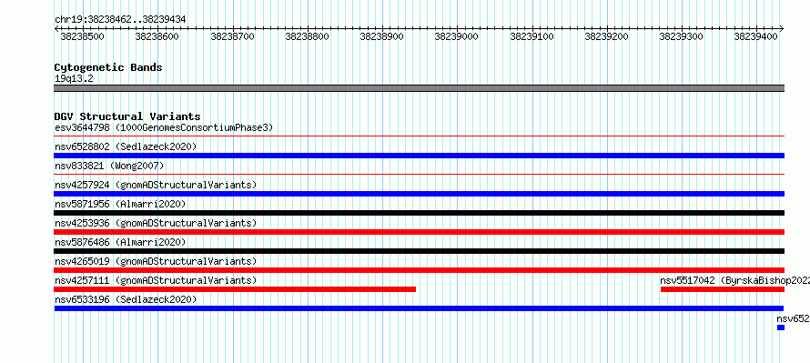This screenshot has width=810, height=363.
Task: Click ruler position 38239100
Action: click(532, 36)
